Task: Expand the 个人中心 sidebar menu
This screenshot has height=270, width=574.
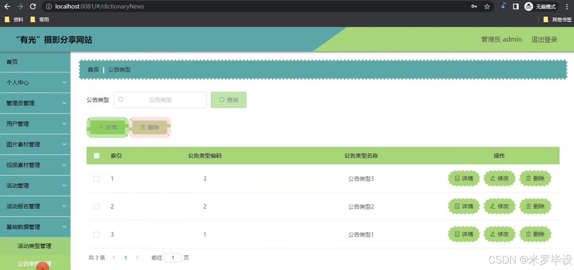Action: pos(35,83)
